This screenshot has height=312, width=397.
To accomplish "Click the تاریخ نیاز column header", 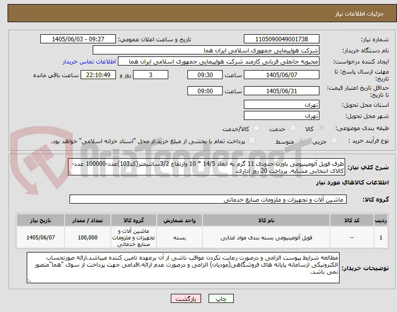I will (40, 220).
